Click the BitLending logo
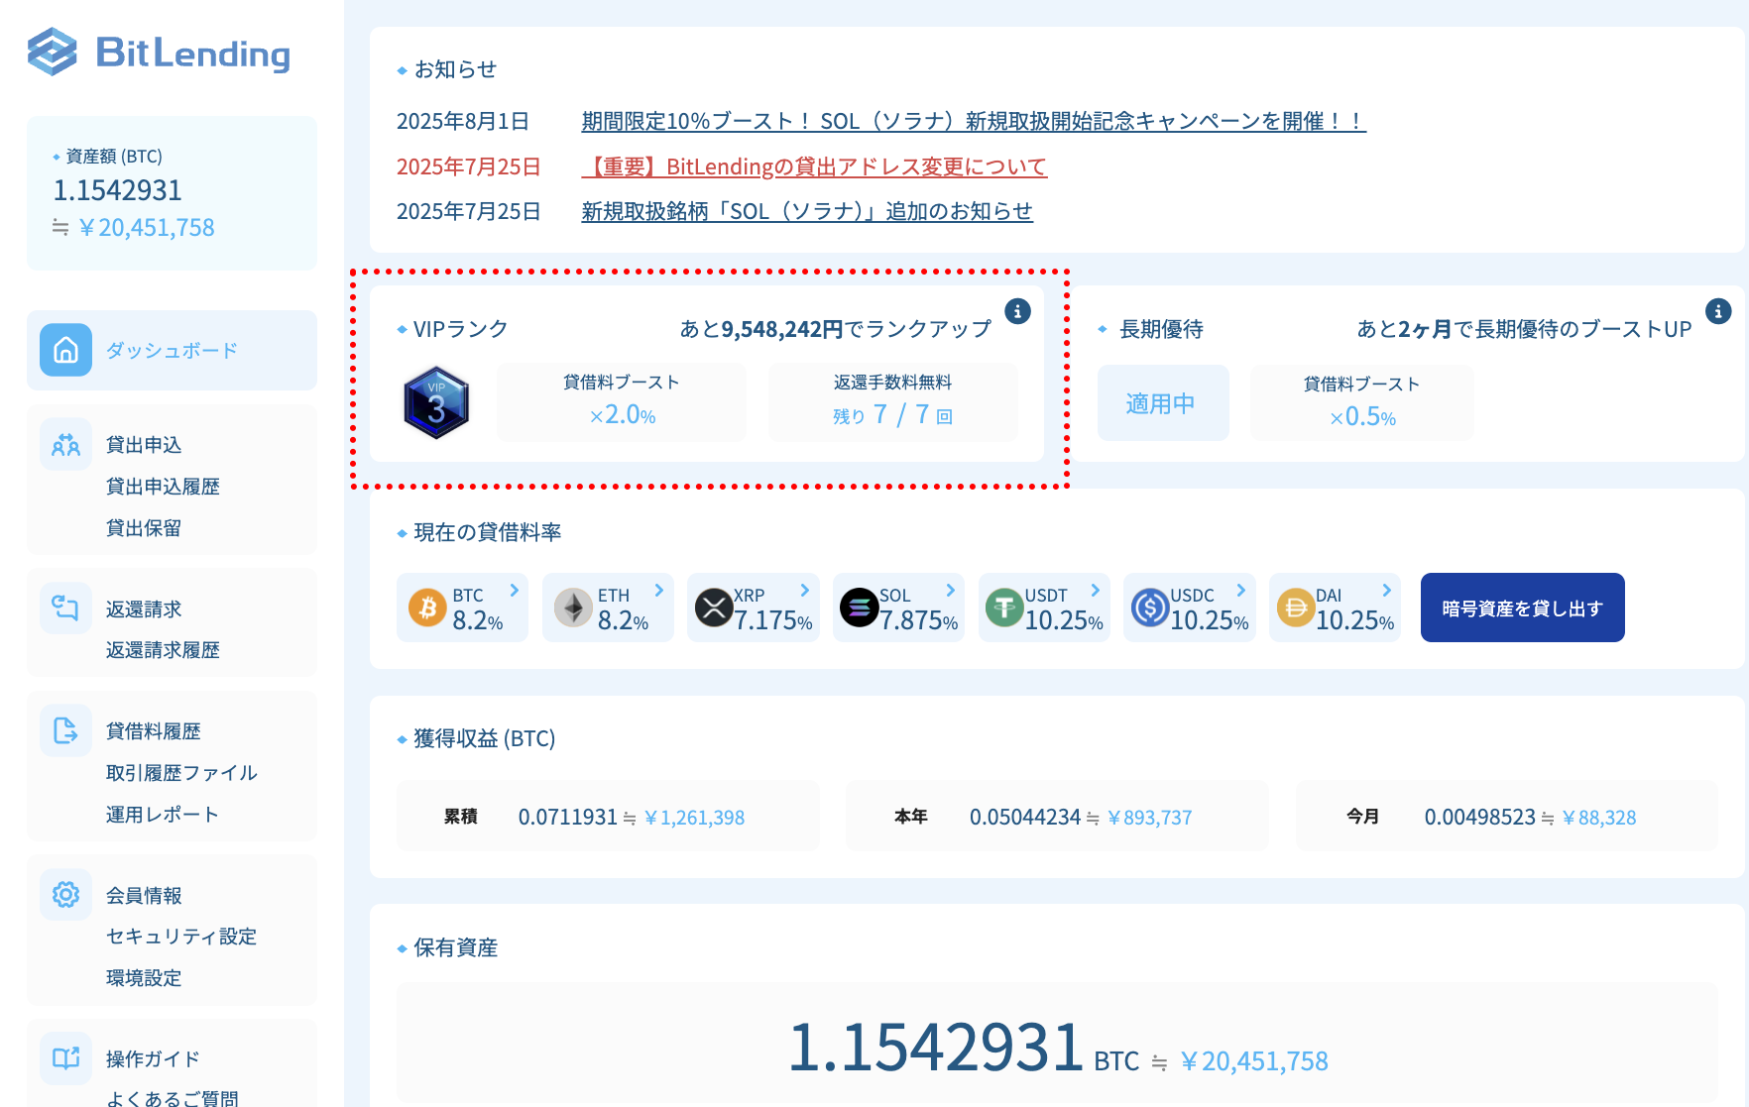The image size is (1749, 1107). pyautogui.click(x=159, y=52)
